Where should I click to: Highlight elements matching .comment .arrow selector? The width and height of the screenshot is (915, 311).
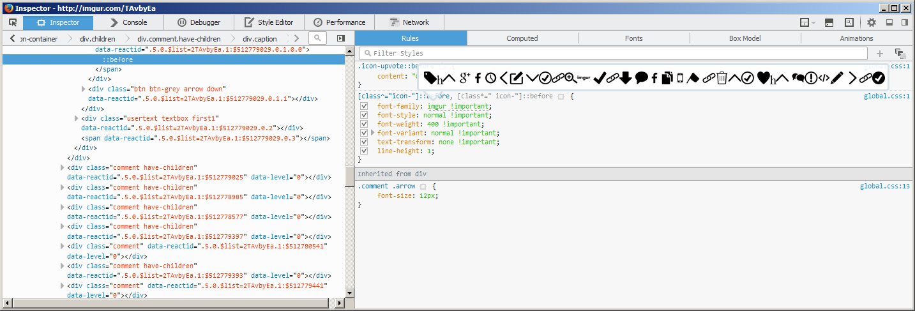[x=423, y=186]
